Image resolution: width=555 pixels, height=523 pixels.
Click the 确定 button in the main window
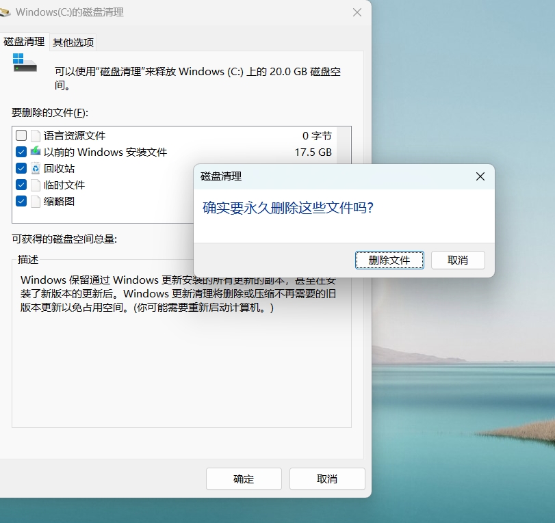(244, 479)
